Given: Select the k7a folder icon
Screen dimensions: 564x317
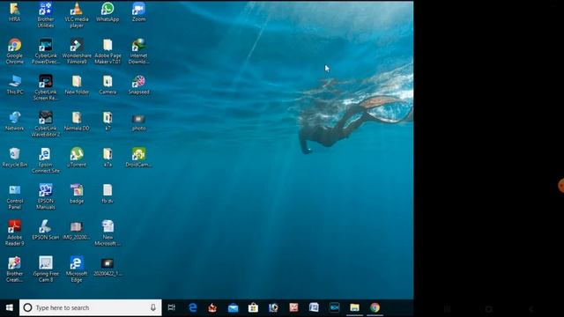Looking at the screenshot, I should (x=108, y=158).
